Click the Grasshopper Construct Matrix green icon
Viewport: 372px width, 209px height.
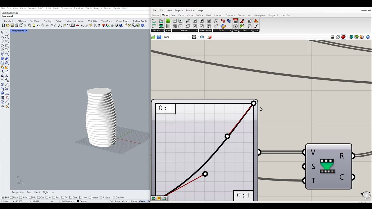[x=168, y=21]
